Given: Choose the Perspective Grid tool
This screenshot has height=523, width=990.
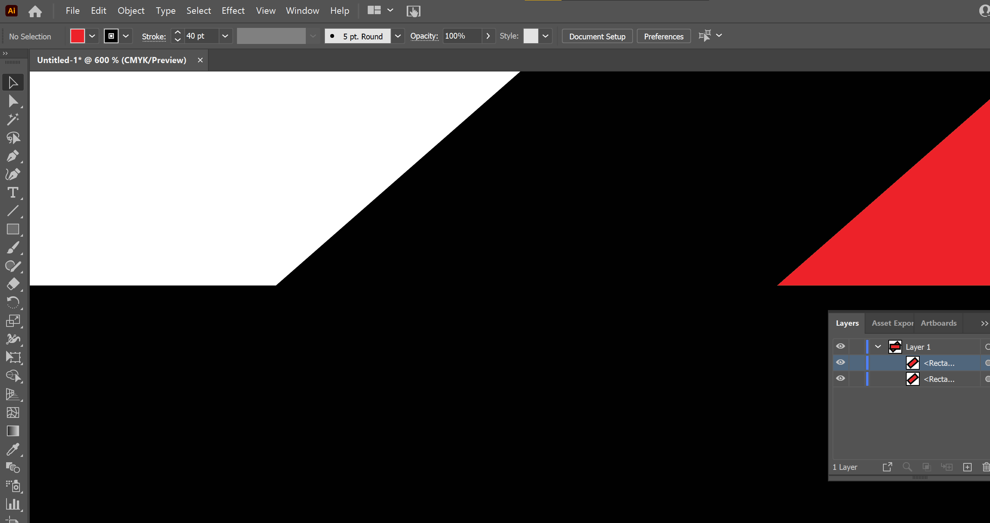Looking at the screenshot, I should click(x=13, y=394).
